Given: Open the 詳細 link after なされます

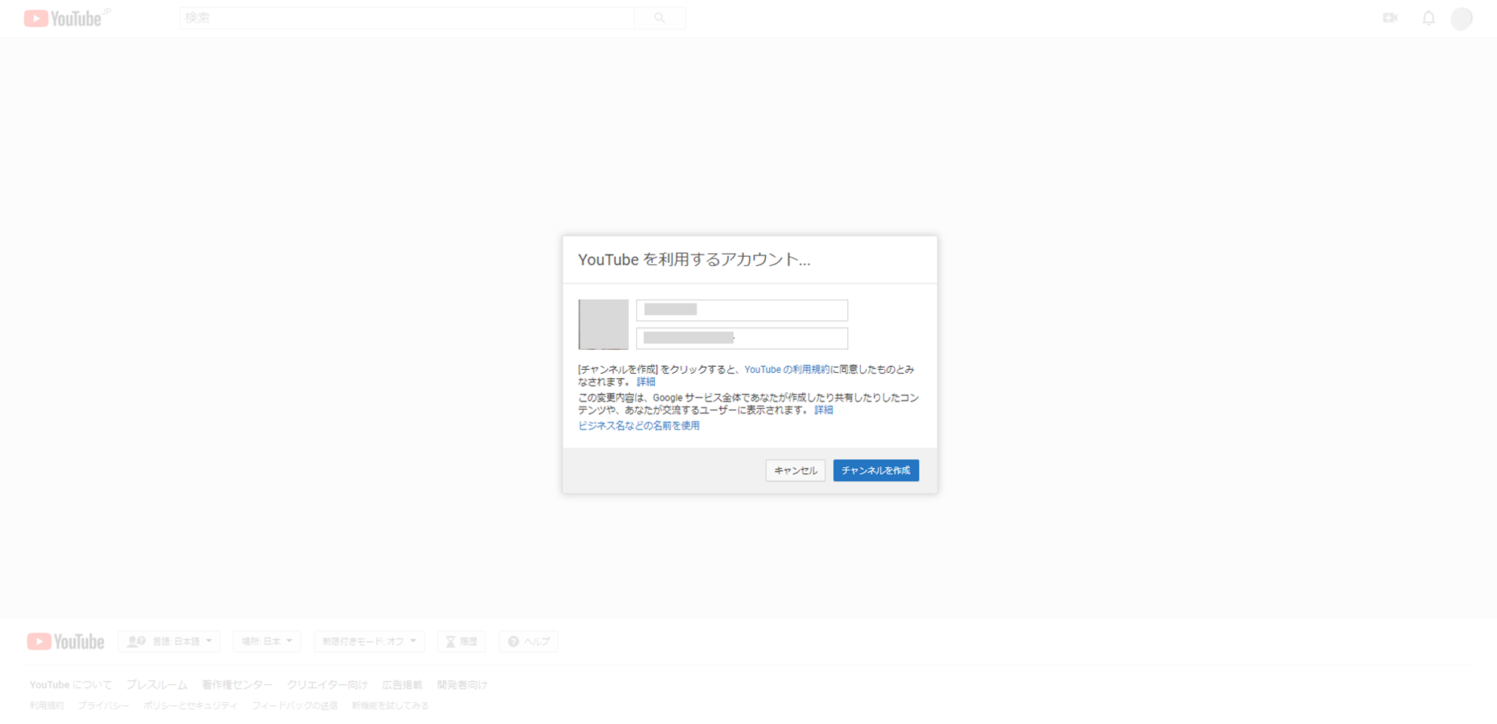Looking at the screenshot, I should (646, 382).
